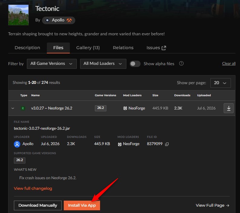Open the All Game Versions dropdown
The height and width of the screenshot is (213, 240).
(52, 64)
